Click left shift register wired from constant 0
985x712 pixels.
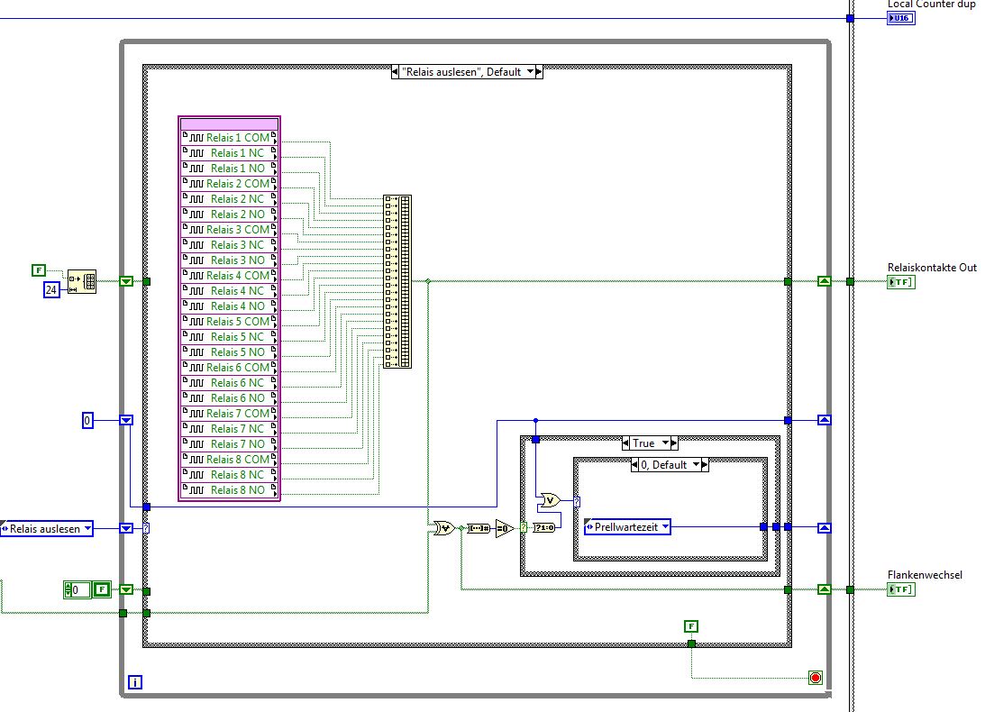pyautogui.click(x=126, y=420)
